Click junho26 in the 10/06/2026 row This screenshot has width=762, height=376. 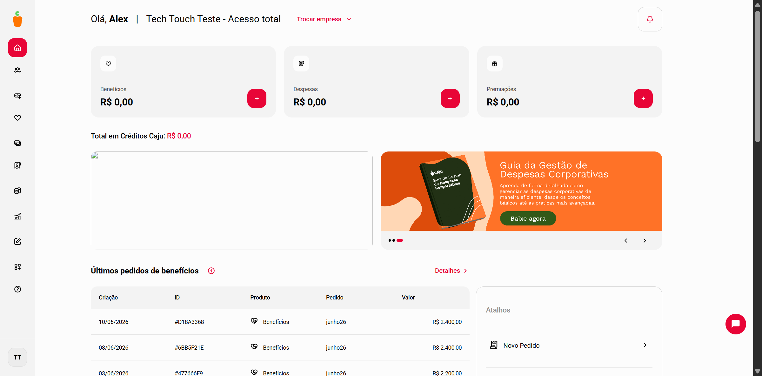pyautogui.click(x=336, y=322)
